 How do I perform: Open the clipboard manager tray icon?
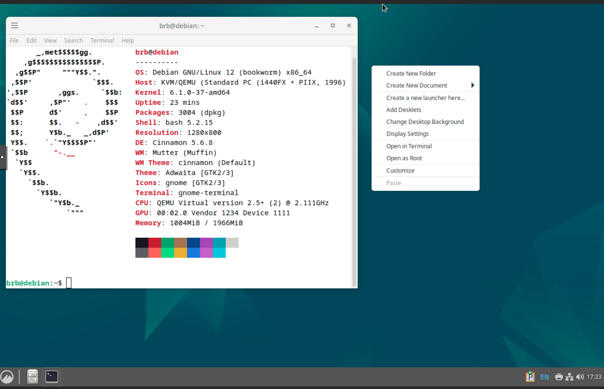coord(530,377)
